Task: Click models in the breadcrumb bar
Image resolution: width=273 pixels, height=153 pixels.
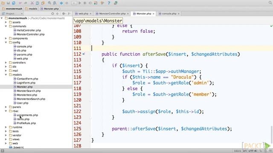Action: point(33,8)
